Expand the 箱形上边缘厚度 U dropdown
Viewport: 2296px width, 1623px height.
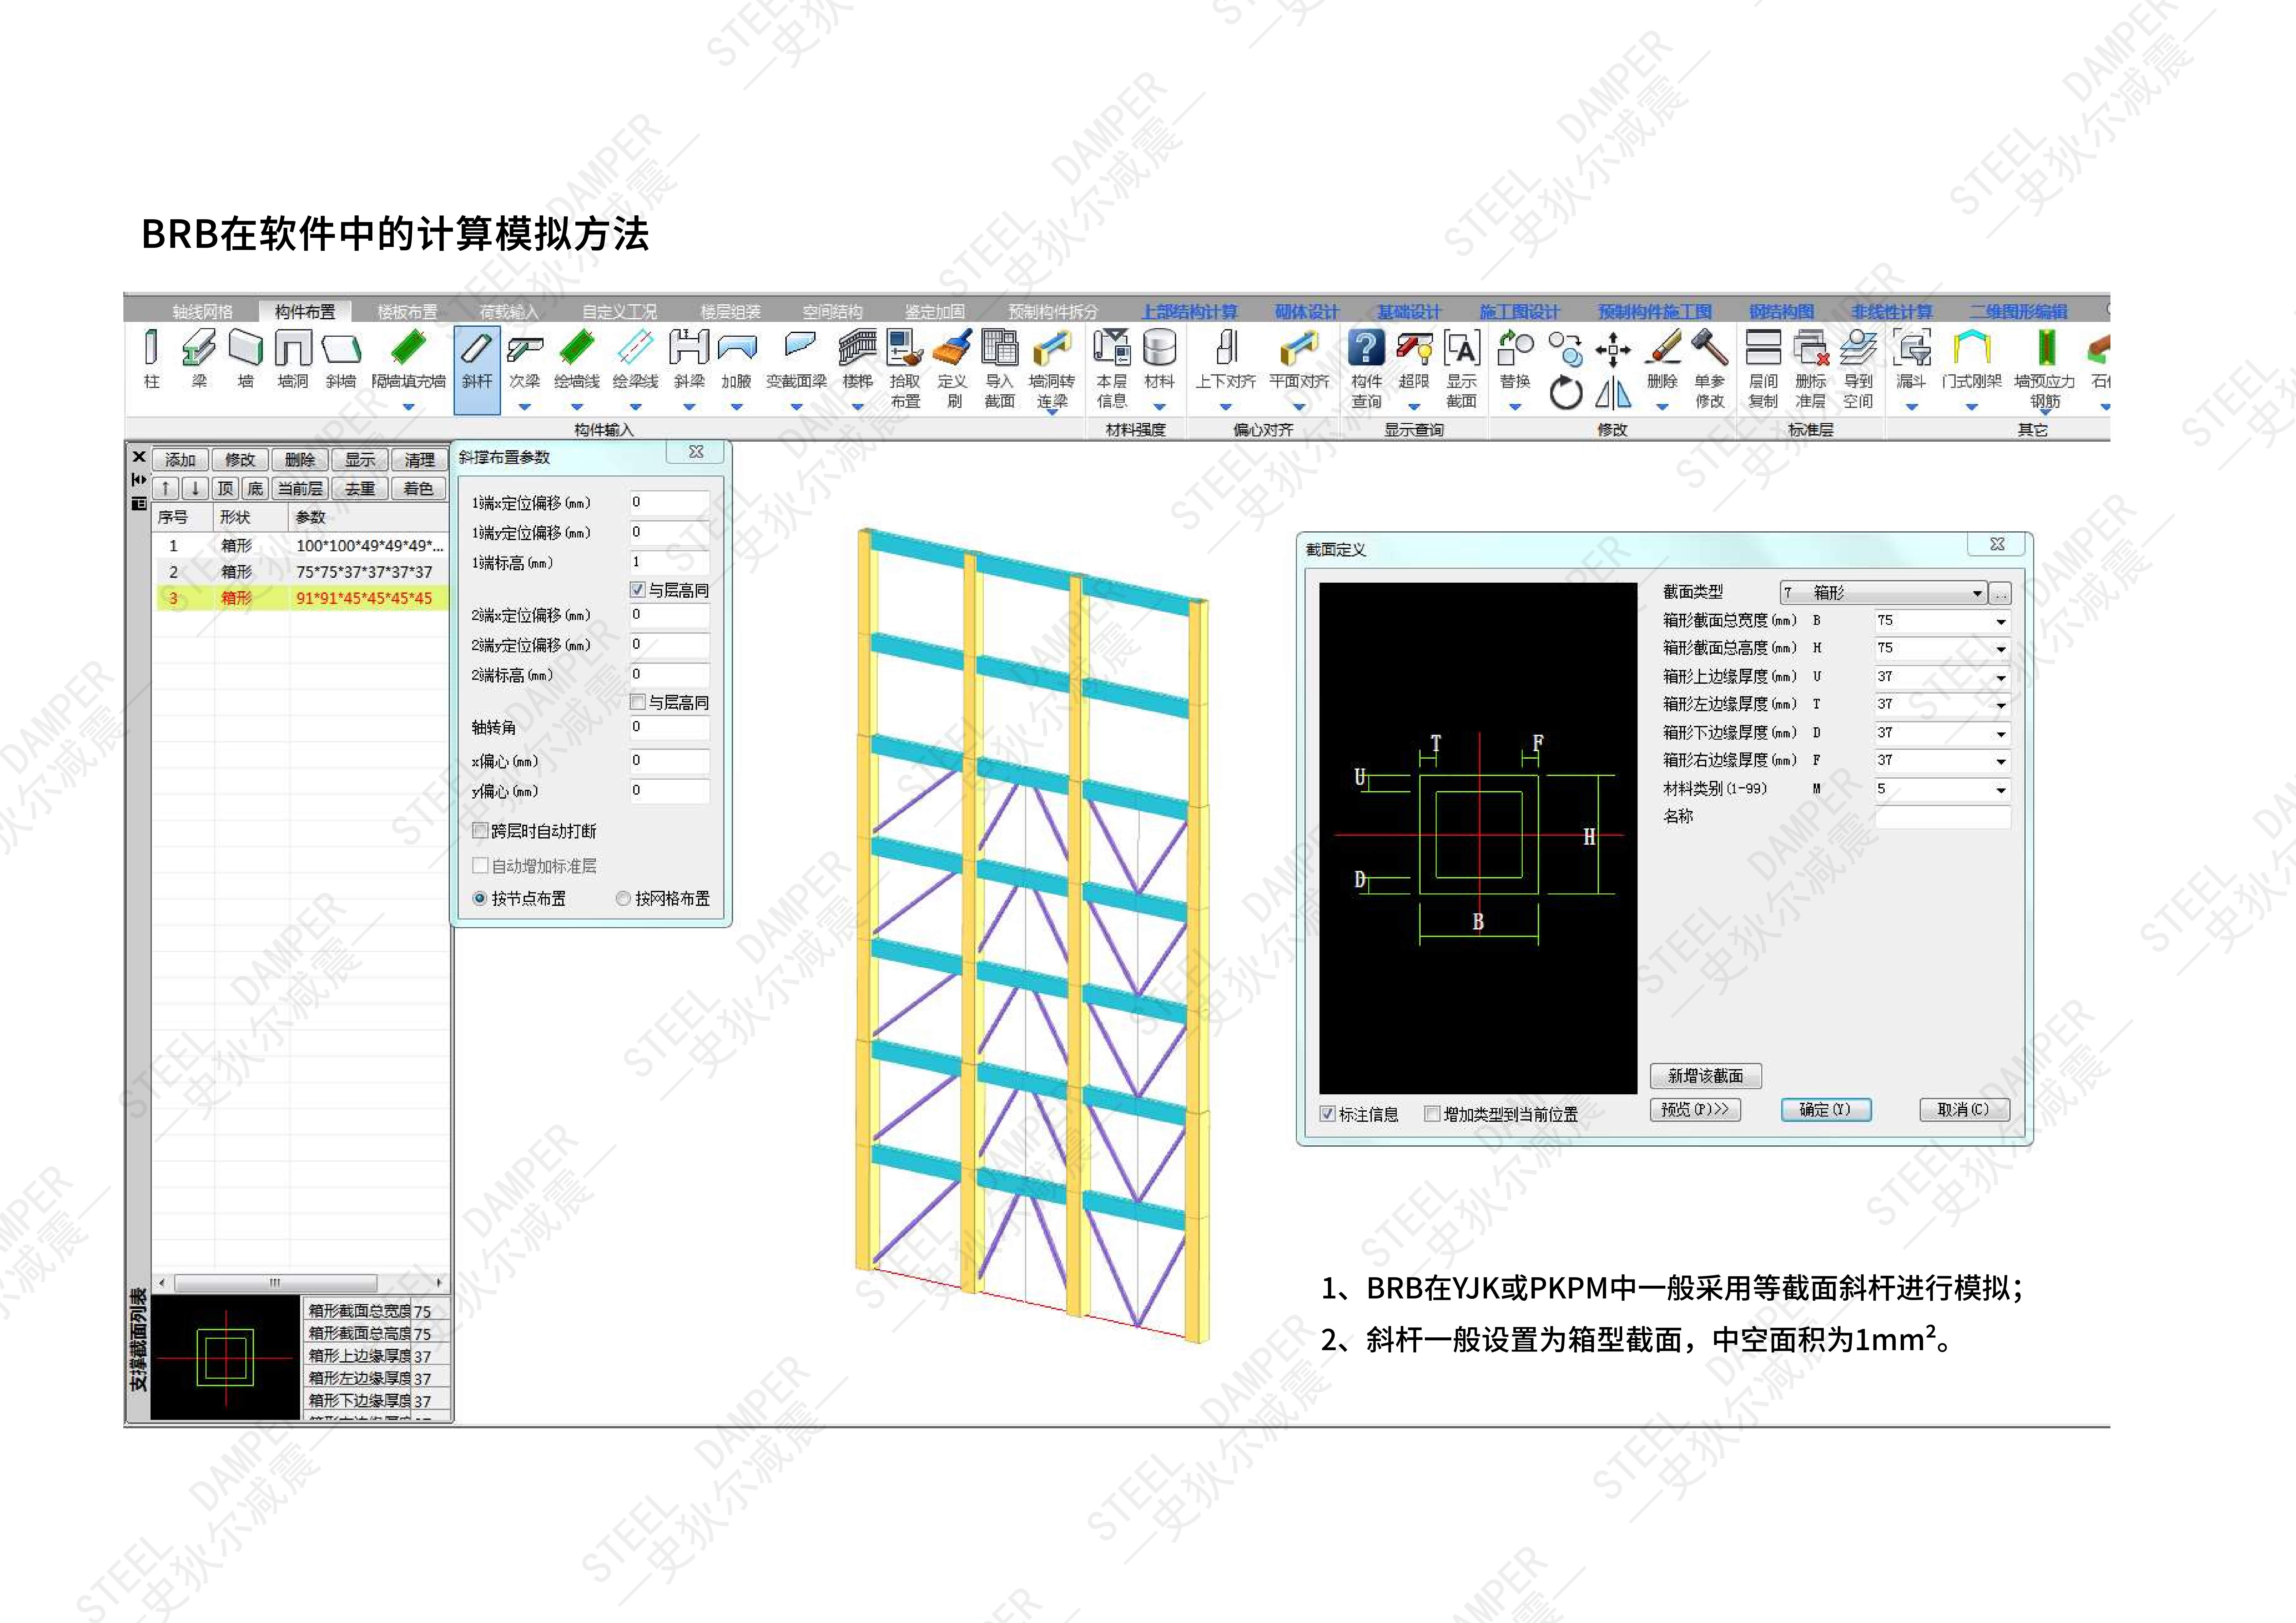tap(2001, 678)
